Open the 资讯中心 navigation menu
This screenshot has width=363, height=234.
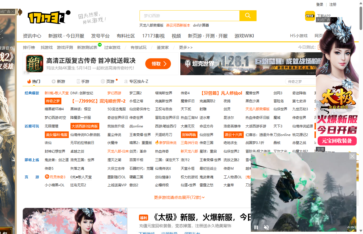pyautogui.click(x=32, y=36)
